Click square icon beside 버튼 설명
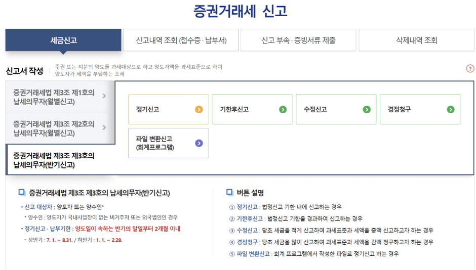476x270 pixels. pos(229,192)
